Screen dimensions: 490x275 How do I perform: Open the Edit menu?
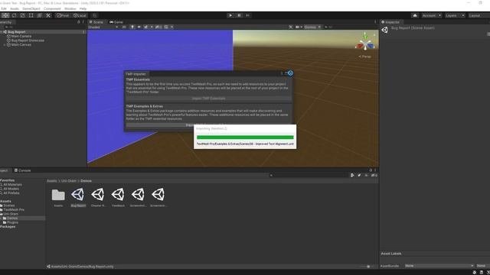[4, 8]
